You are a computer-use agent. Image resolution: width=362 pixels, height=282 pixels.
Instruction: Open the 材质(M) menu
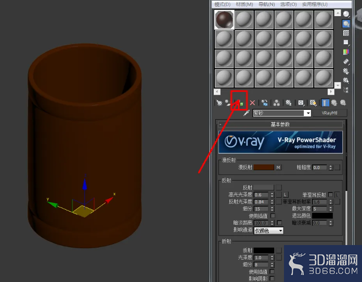244,4
